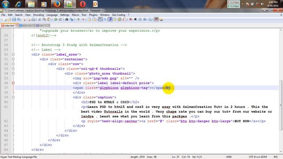This screenshot has height=159, width=283.
Task: Switch to the third document tab
Action: click(42, 26)
